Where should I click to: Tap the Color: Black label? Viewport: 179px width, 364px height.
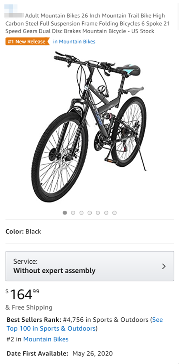23,232
